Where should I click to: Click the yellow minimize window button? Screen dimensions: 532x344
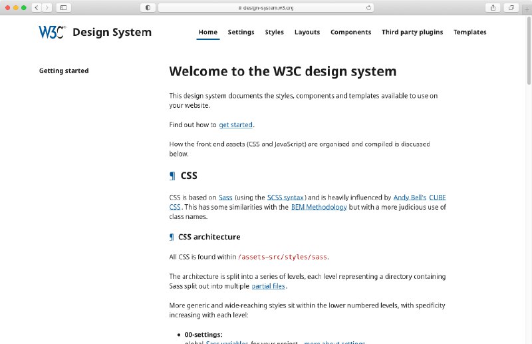[15, 7]
